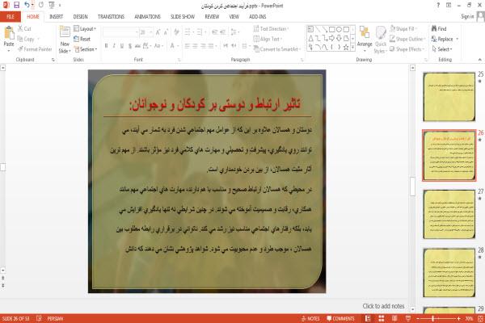This screenshot has width=485, height=323.
Task: Switch to the ANIMATIONS tab
Action: click(x=148, y=17)
